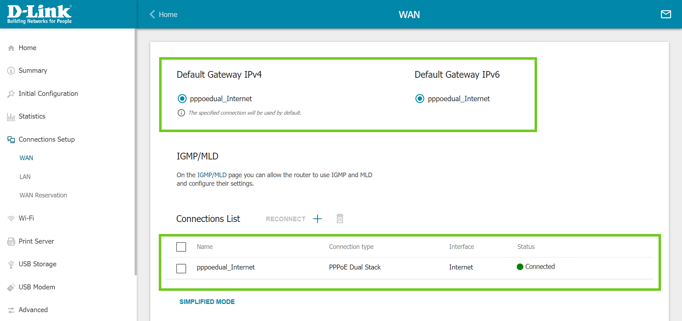This screenshot has width=682, height=321.
Task: Expand the Advanced menu section
Action: point(33,310)
